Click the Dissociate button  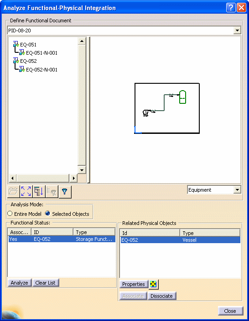pyautogui.click(x=161, y=296)
